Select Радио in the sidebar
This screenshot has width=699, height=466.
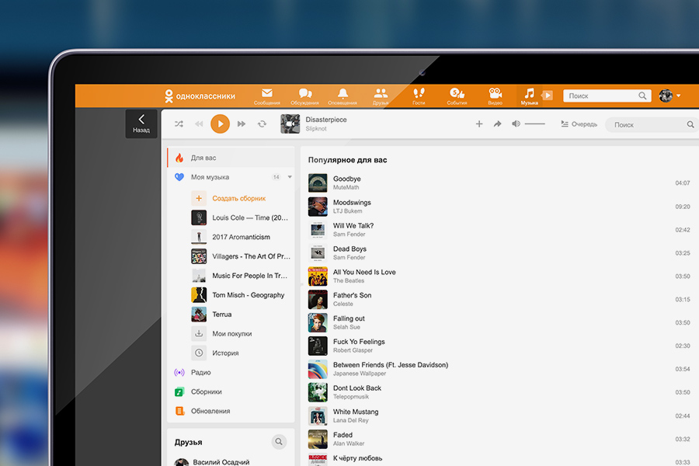pyautogui.click(x=200, y=373)
